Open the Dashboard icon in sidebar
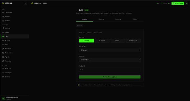 point(3,13)
